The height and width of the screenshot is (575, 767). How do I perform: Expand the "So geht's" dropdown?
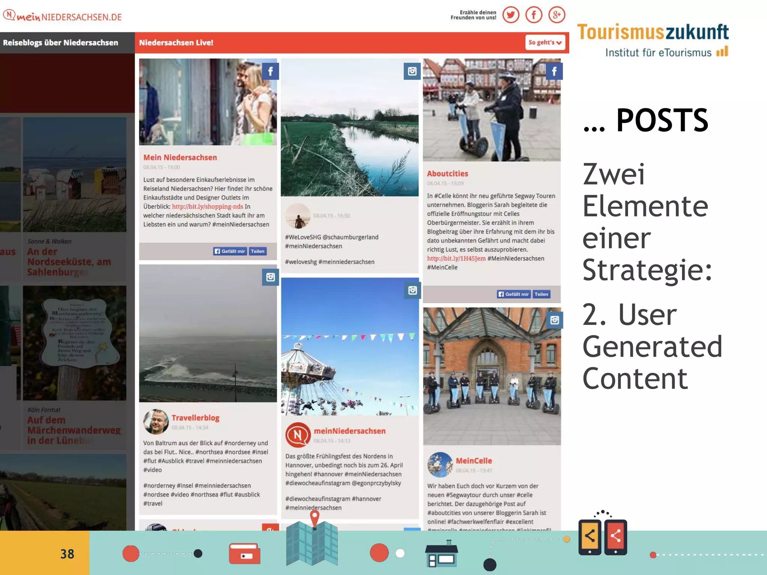coord(545,43)
